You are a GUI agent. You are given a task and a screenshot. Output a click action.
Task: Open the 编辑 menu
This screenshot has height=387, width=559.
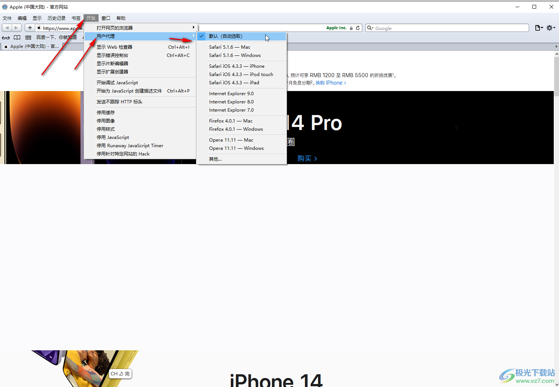pyautogui.click(x=22, y=18)
